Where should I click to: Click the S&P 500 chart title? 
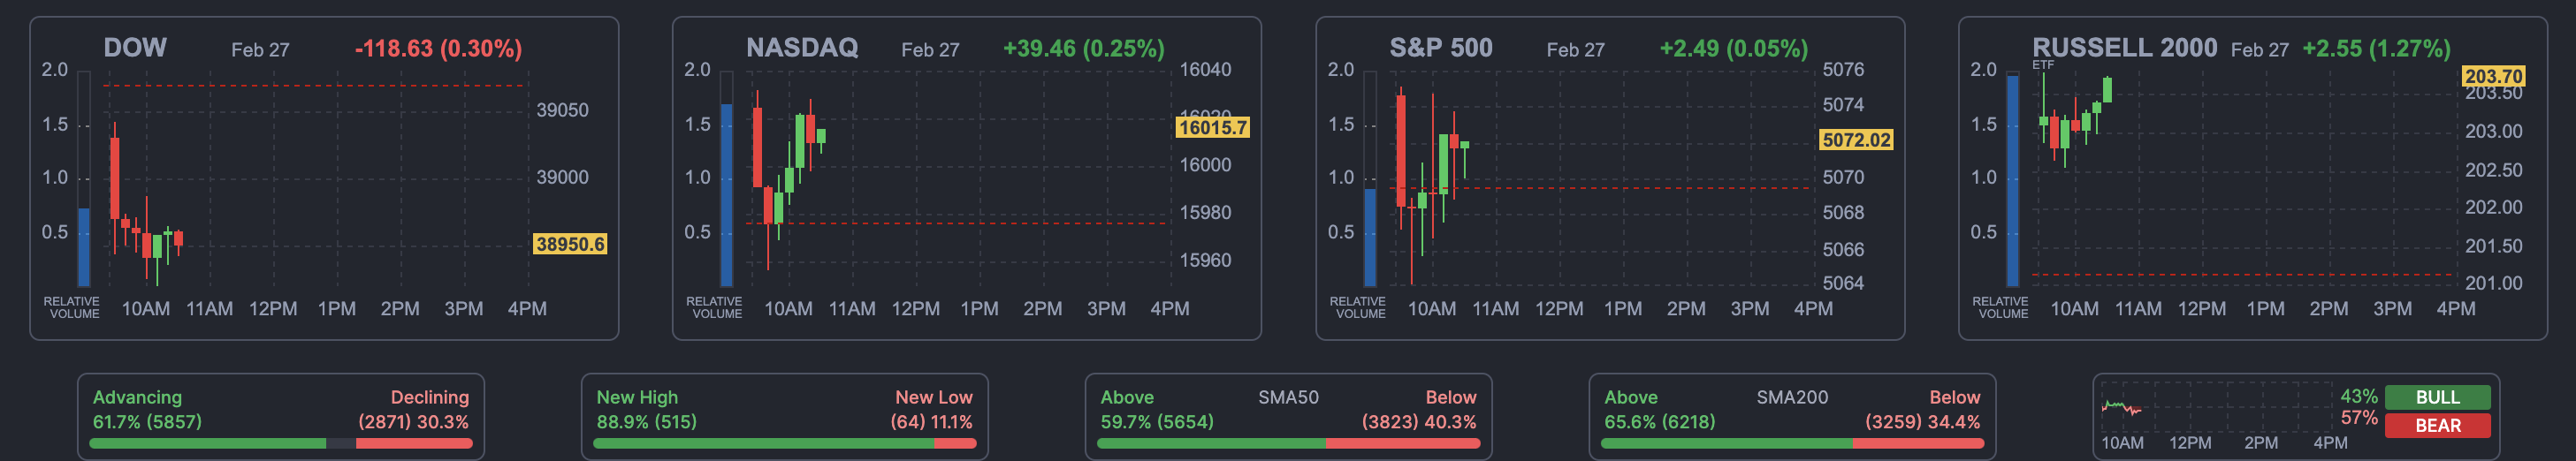(x=1441, y=47)
